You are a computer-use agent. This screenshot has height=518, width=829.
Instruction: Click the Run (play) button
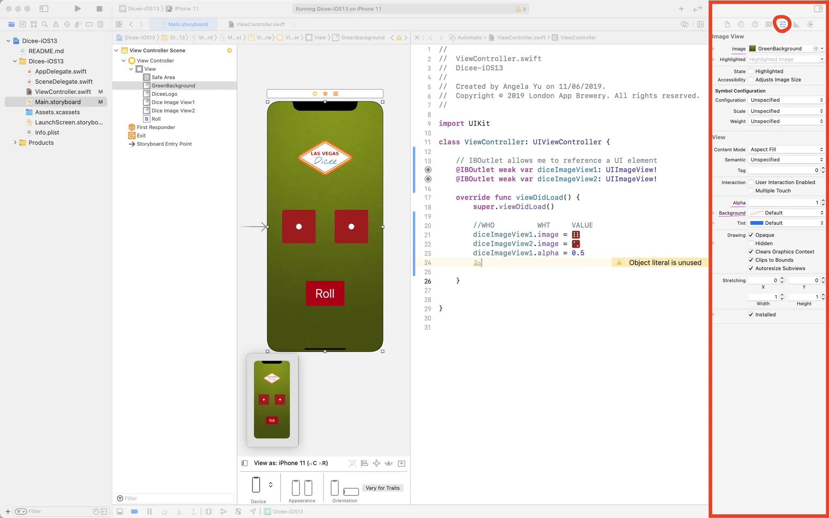[x=78, y=8]
